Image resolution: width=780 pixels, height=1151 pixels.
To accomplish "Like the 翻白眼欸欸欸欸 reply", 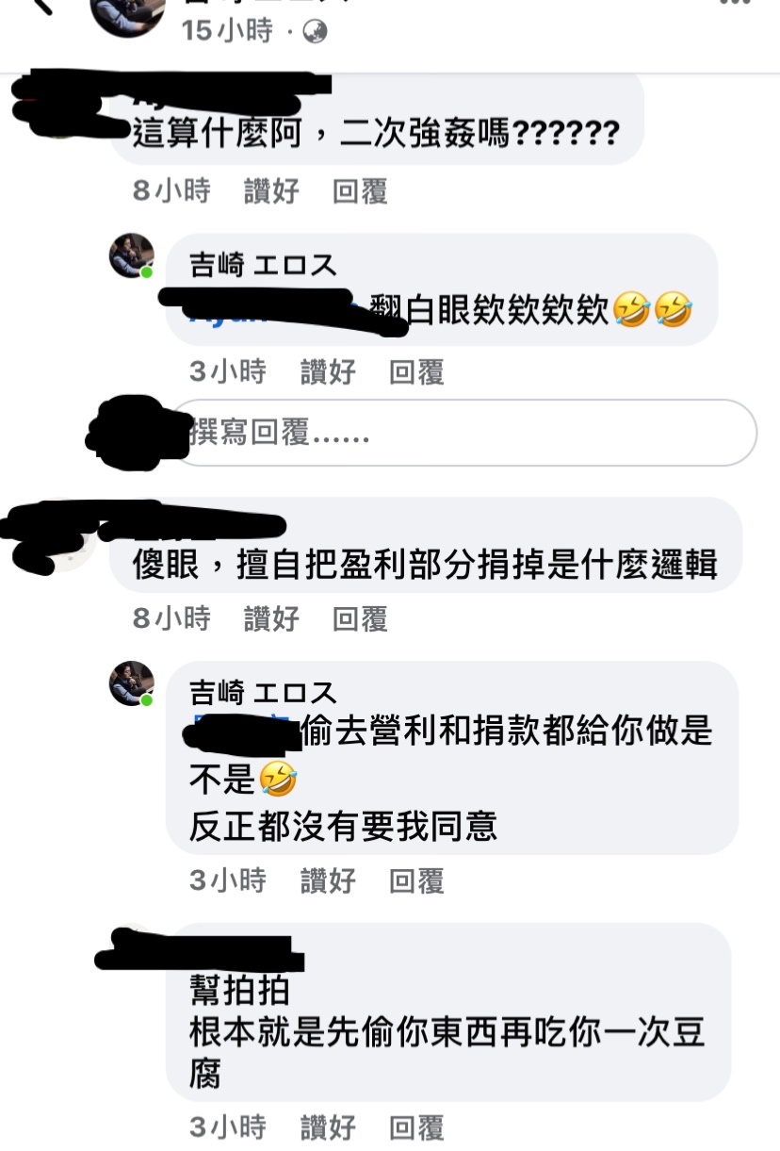I will click(x=328, y=371).
